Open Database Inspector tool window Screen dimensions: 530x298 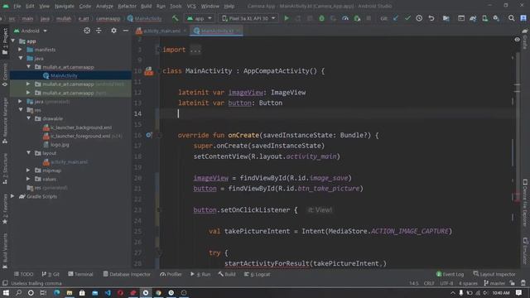(127, 274)
